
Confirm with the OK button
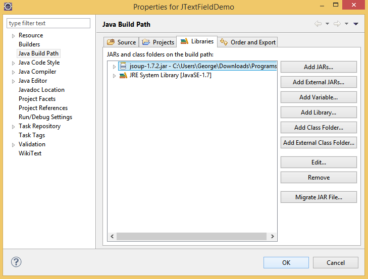[286, 262]
